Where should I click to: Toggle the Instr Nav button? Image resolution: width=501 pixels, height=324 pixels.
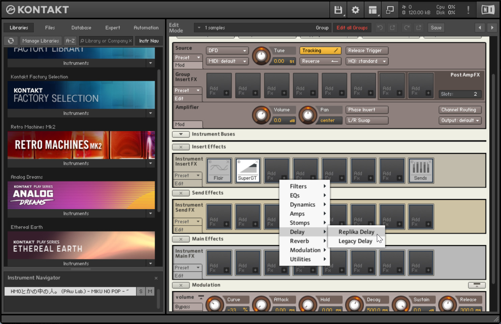point(149,41)
